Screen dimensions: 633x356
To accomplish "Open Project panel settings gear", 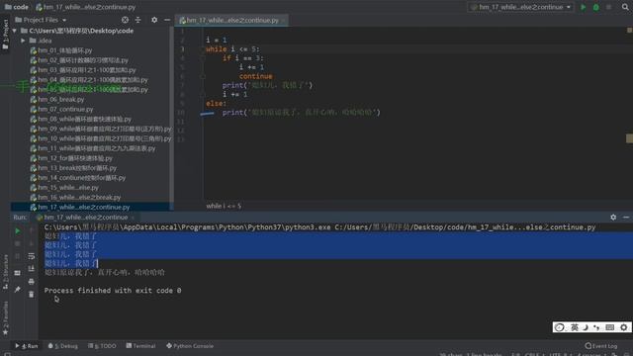I will pos(154,20).
